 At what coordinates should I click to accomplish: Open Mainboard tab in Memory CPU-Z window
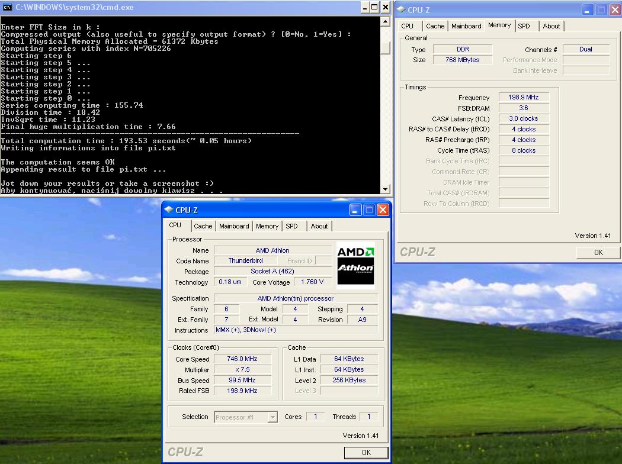click(466, 26)
